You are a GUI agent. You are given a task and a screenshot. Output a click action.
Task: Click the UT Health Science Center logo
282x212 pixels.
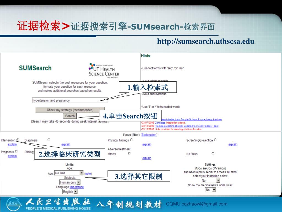click(x=104, y=70)
